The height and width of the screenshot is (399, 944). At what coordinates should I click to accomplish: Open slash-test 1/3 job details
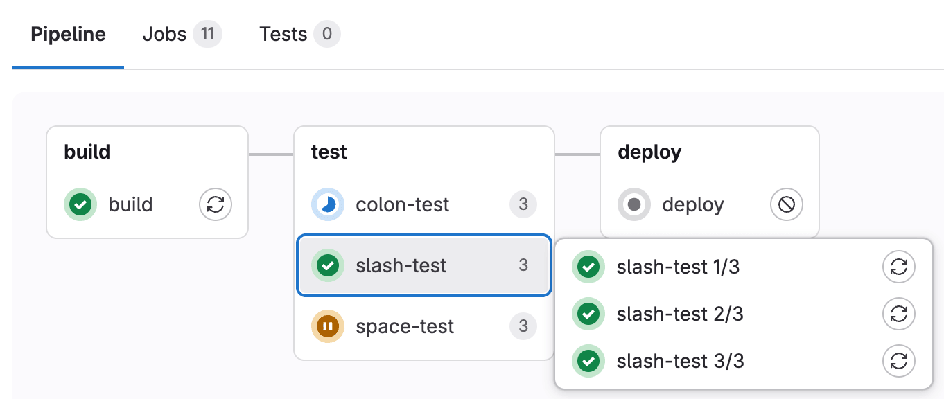click(x=678, y=267)
